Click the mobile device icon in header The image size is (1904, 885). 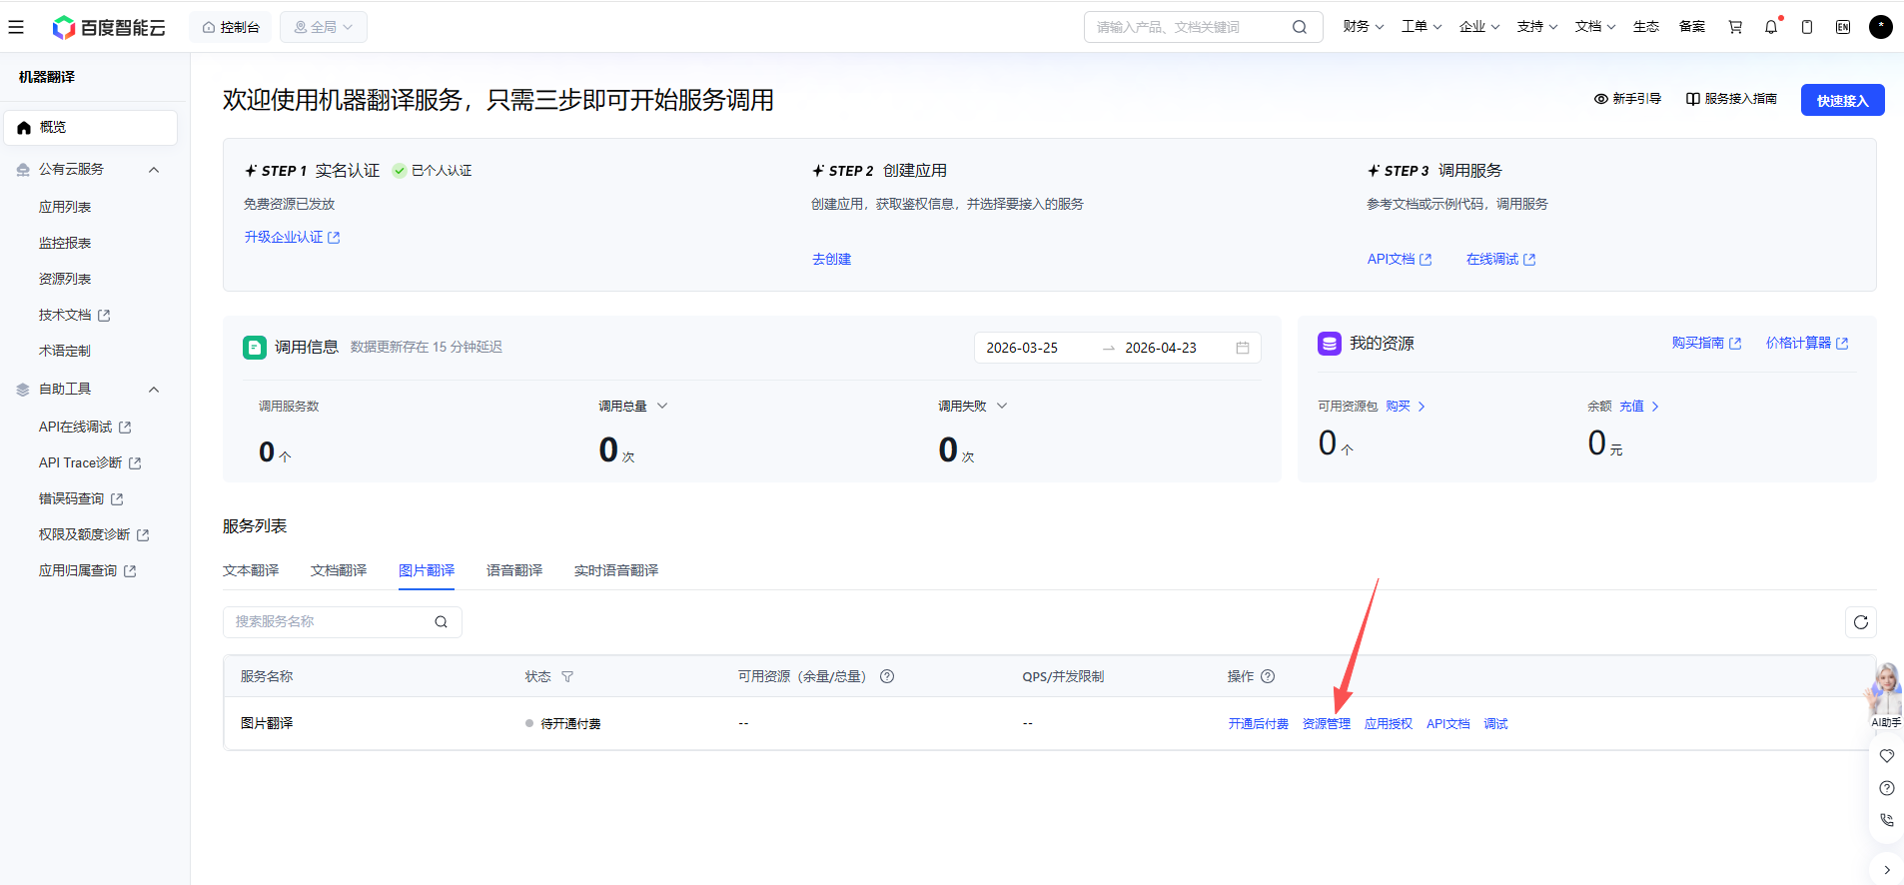tap(1807, 27)
